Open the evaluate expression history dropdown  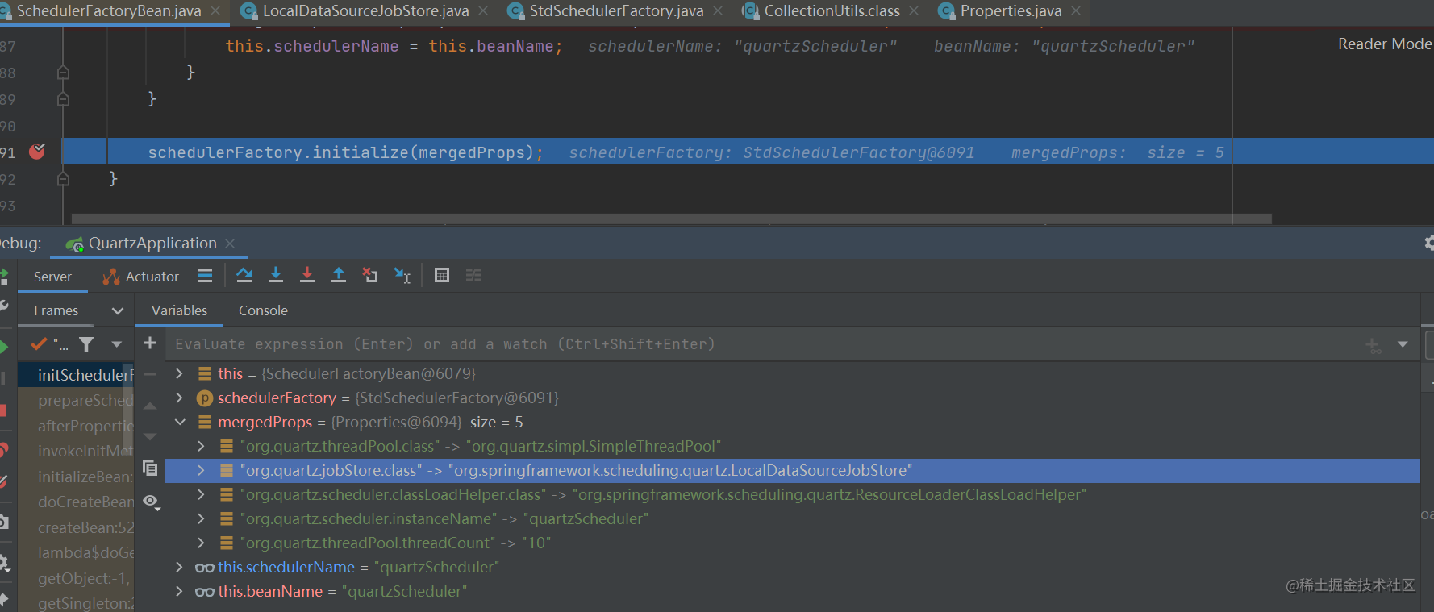point(1403,344)
